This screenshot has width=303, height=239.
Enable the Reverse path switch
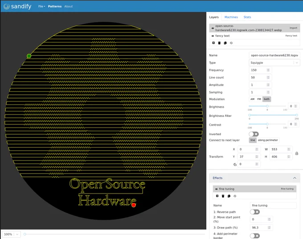coord(255,212)
